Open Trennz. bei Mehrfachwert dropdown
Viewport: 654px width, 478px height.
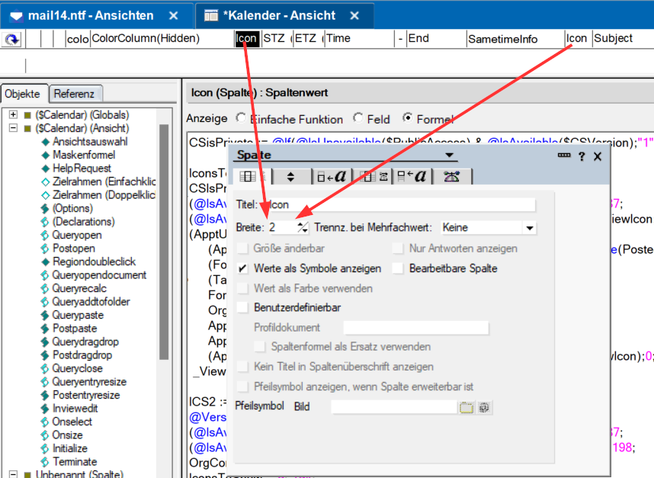point(529,227)
